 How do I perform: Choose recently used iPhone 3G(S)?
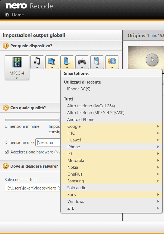pyautogui.click(x=111, y=89)
